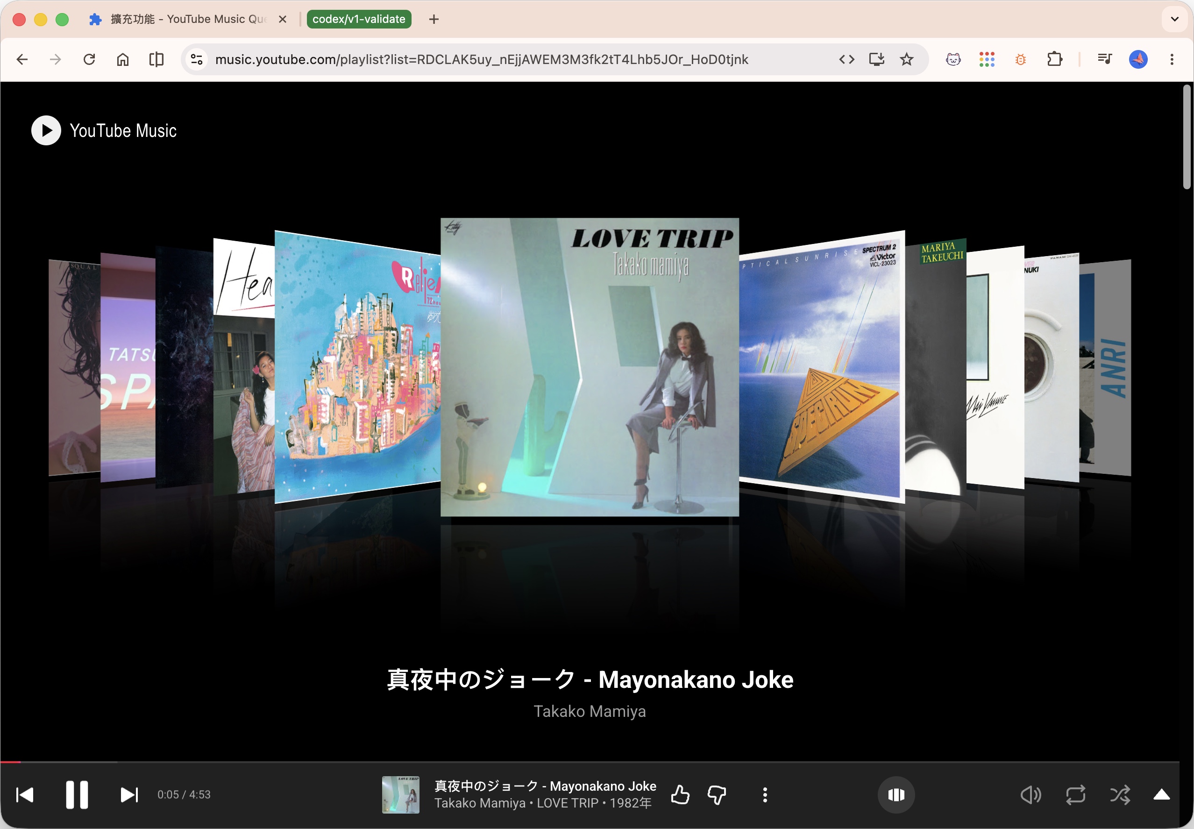Open the angle-brackets devtools icon in address bar
Image resolution: width=1194 pixels, height=829 pixels.
tap(847, 59)
